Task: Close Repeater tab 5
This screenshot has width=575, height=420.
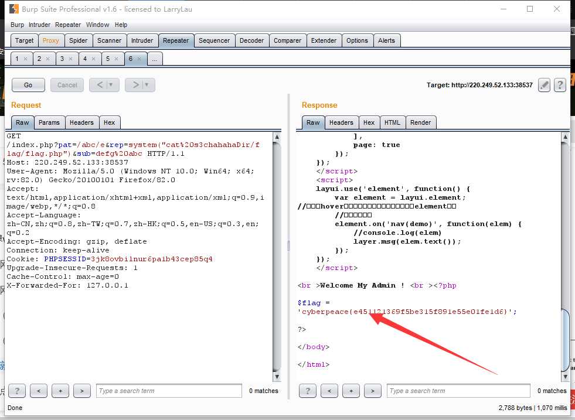Action: pos(116,59)
